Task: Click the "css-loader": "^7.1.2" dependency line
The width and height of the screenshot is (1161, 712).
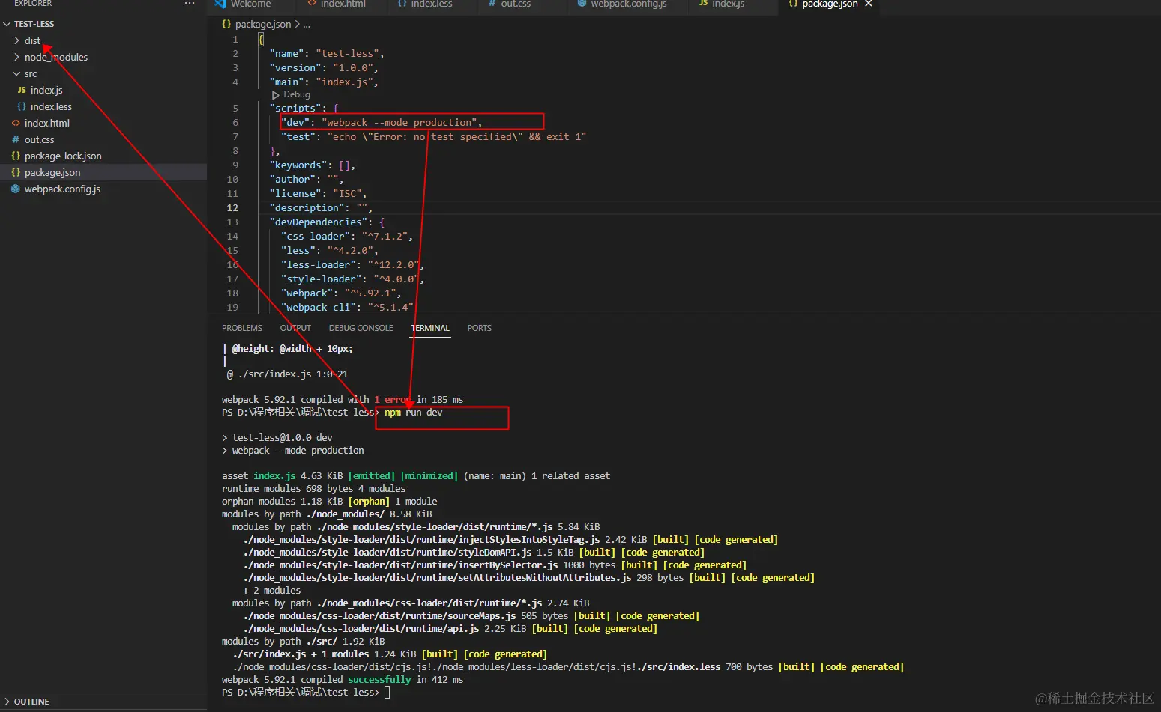Action: 347,237
